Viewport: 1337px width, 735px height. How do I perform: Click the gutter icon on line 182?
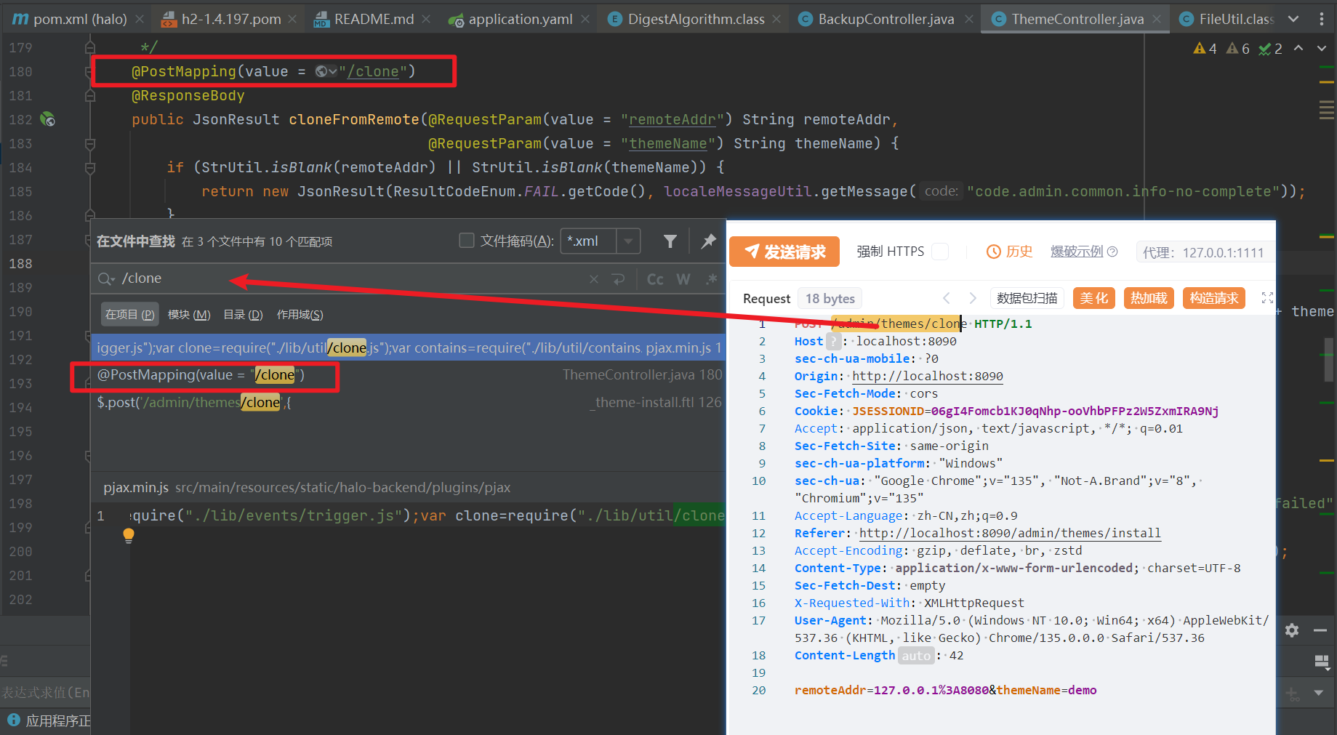tap(48, 119)
